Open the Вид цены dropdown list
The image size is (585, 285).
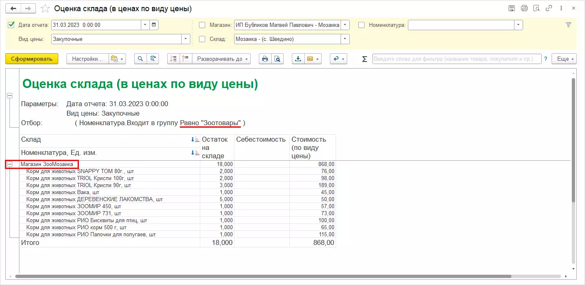186,39
